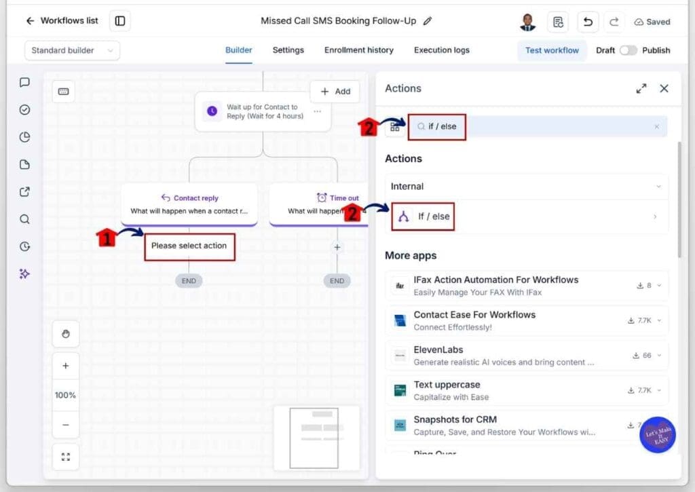Screen dimensions: 695x492
Task: Go back to Workflows list
Action: point(62,21)
